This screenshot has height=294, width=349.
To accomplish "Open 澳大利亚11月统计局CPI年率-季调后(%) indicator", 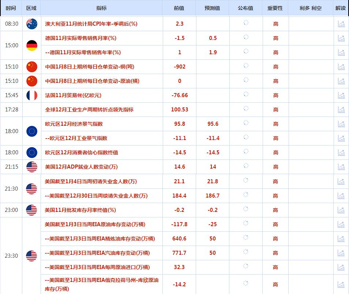I will (91, 24).
